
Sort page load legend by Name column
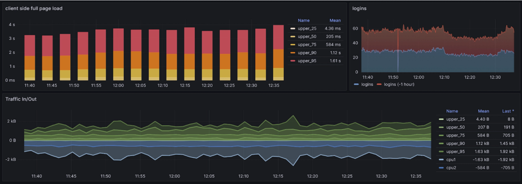304,20
